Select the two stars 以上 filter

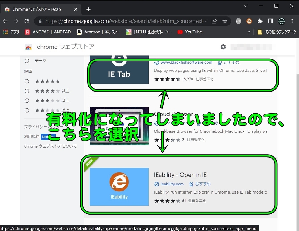click(27, 110)
